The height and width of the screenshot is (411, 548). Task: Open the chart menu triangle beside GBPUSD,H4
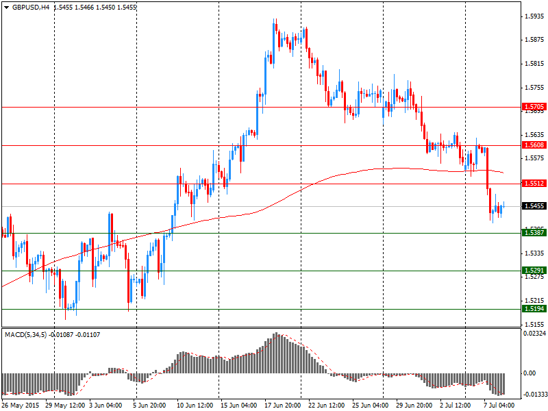coord(6,8)
